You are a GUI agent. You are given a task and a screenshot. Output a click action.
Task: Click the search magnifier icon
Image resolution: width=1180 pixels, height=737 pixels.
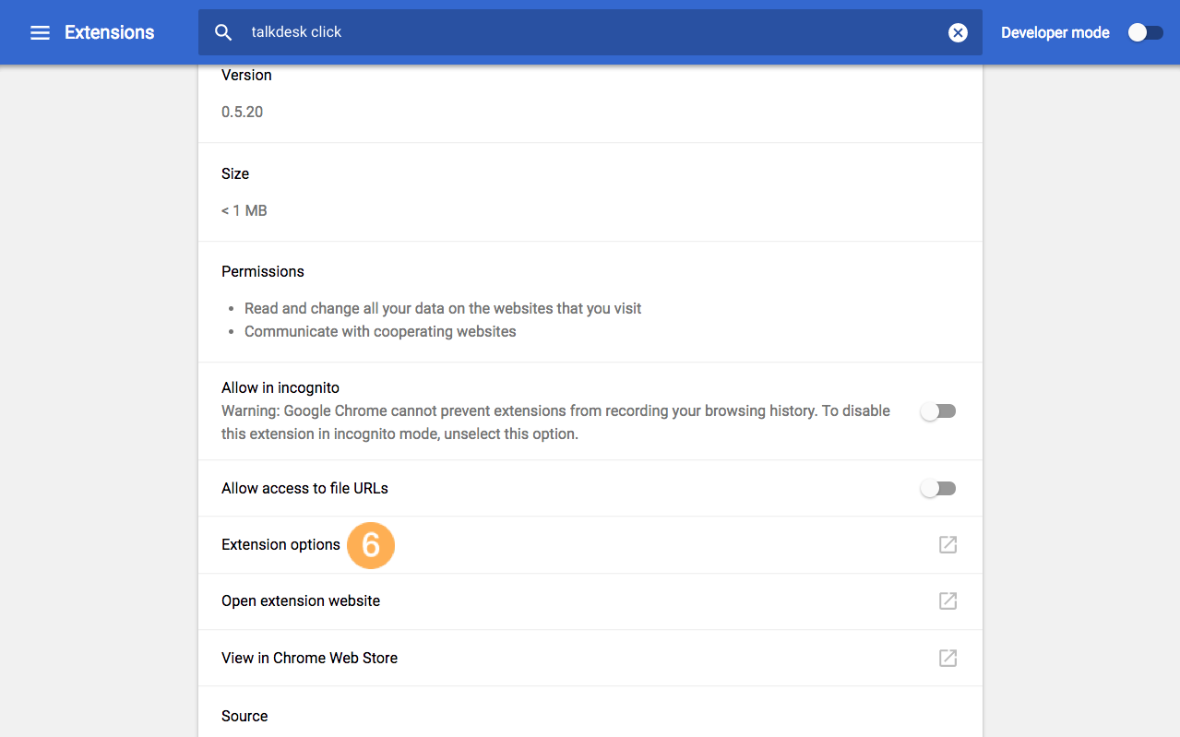[223, 32]
